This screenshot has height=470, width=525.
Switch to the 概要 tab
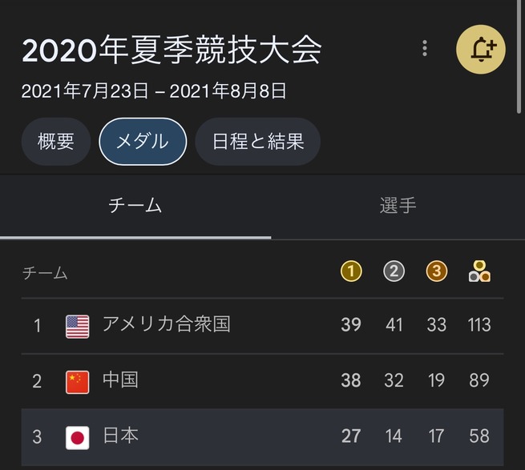coord(56,141)
